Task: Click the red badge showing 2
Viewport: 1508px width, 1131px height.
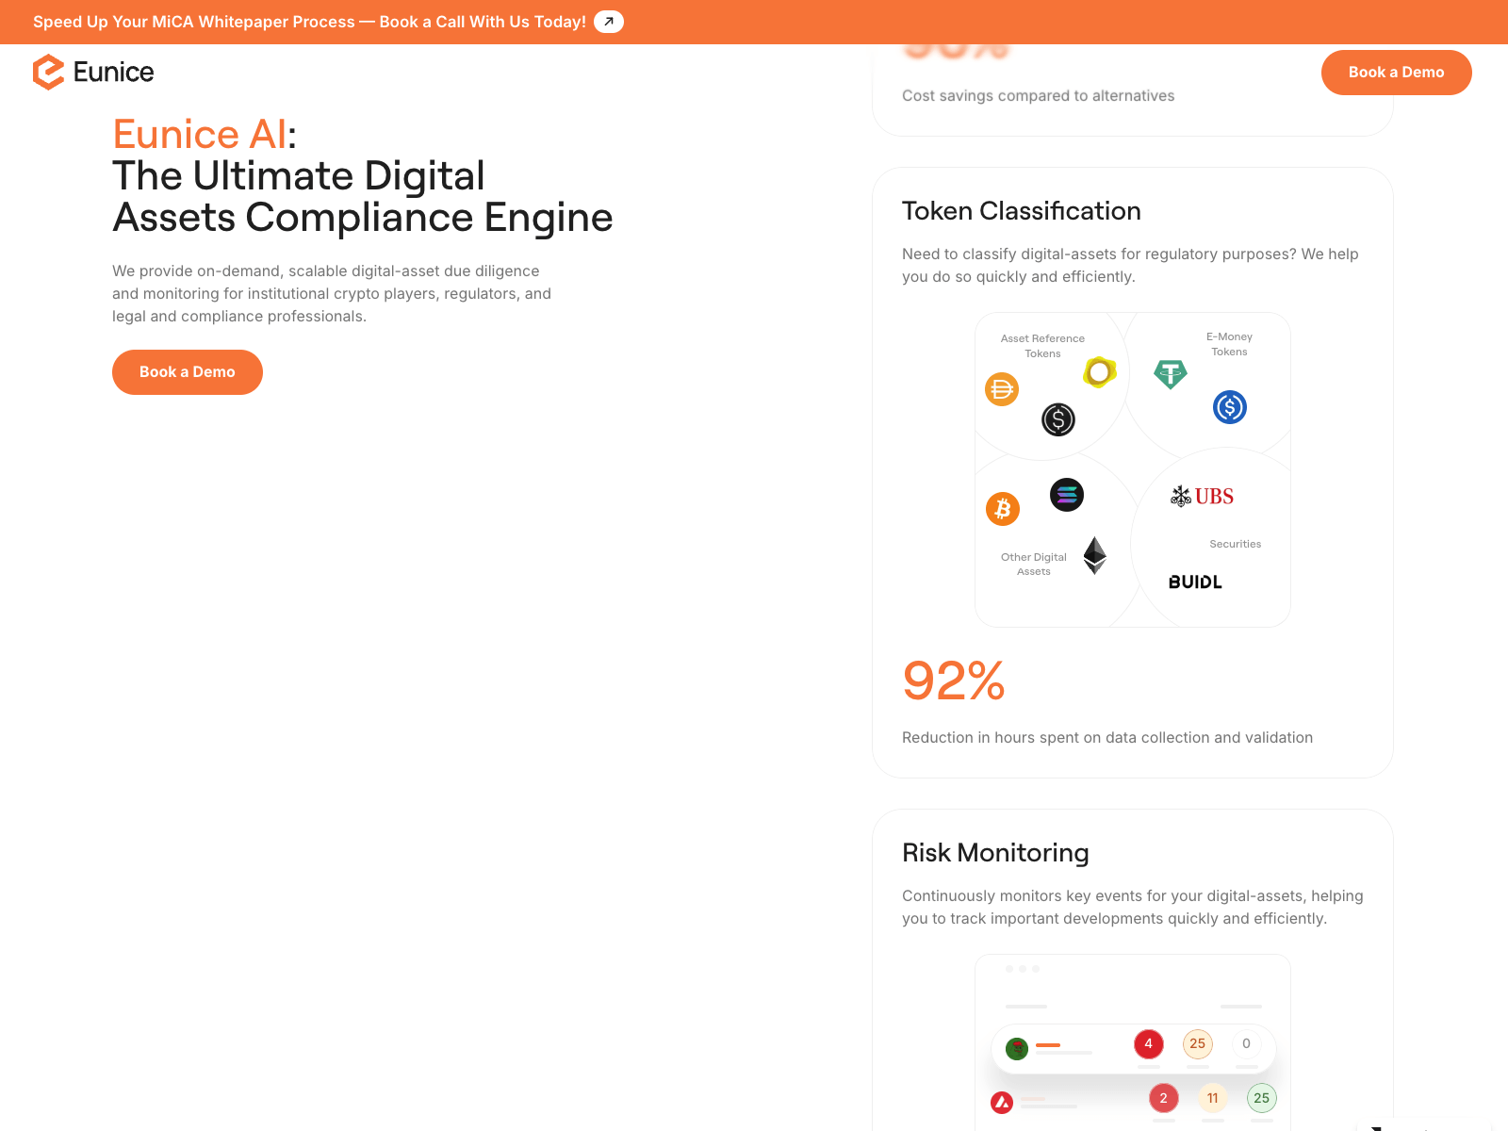Action: pyautogui.click(x=1164, y=1098)
